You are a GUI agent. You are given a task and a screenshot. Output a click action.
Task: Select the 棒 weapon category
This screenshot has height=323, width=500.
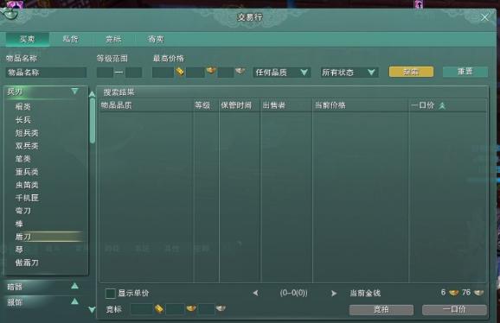pyautogui.click(x=19, y=224)
